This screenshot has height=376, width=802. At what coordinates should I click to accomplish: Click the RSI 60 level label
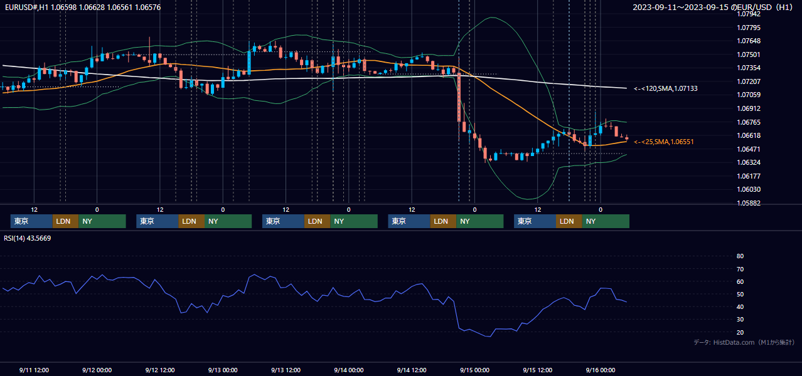coord(740,281)
